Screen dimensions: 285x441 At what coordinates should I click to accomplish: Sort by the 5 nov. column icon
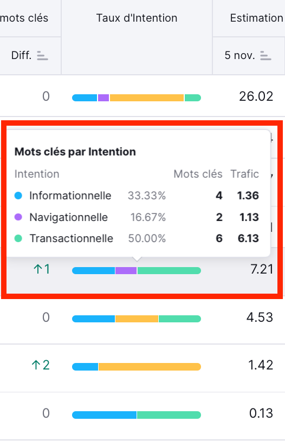265,56
